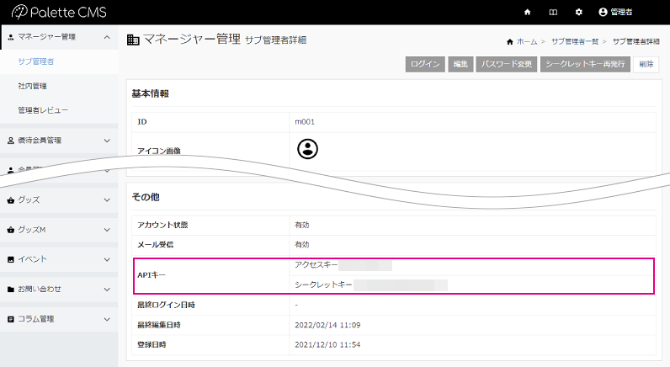Click the Palette CMS logo
This screenshot has width=670, height=367.
point(59,12)
